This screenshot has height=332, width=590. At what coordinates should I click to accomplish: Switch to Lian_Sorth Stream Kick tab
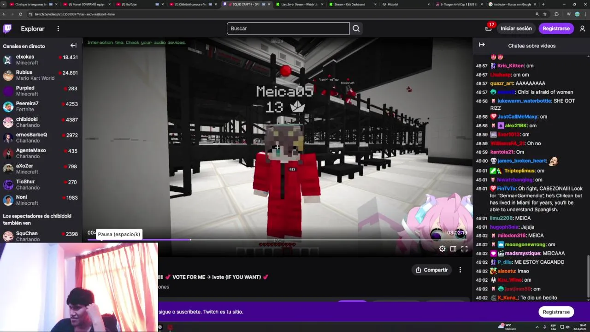[x=300, y=4]
